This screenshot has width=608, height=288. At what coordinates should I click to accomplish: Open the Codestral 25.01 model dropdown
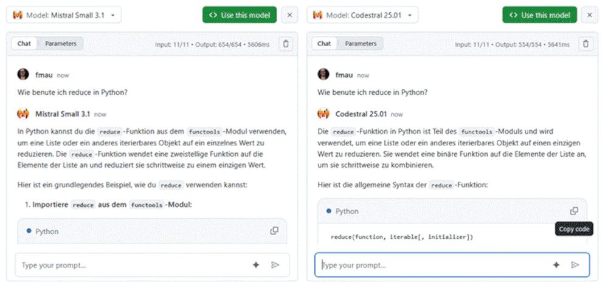click(363, 15)
